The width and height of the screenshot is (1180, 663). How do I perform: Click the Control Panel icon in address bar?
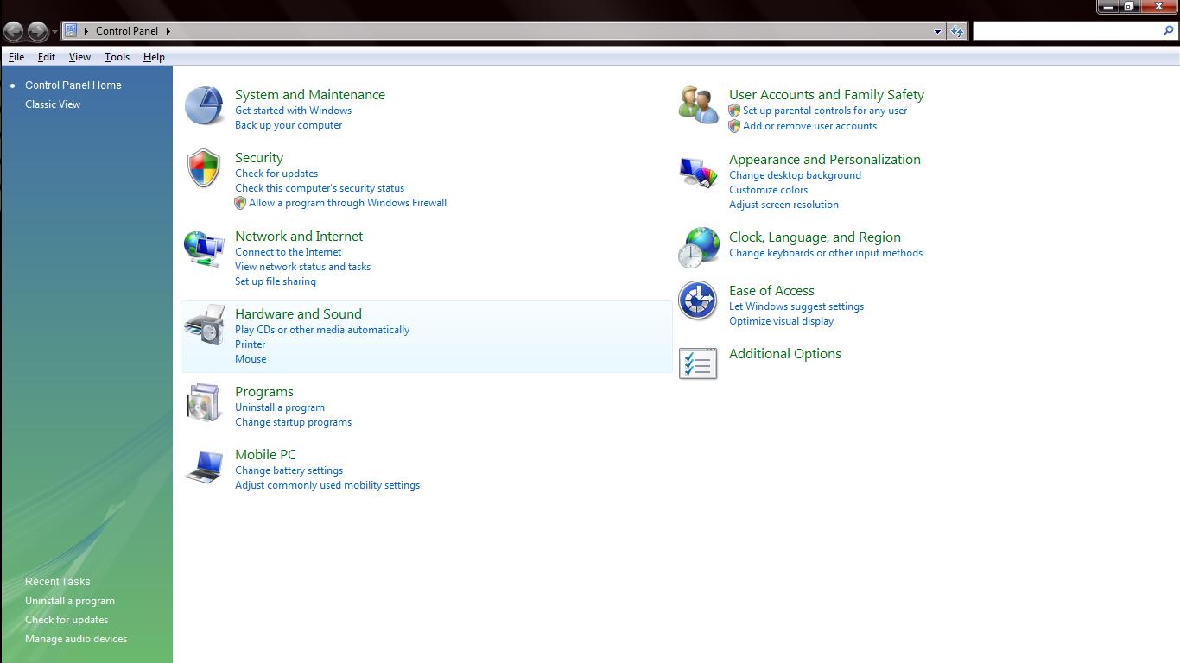click(x=71, y=30)
